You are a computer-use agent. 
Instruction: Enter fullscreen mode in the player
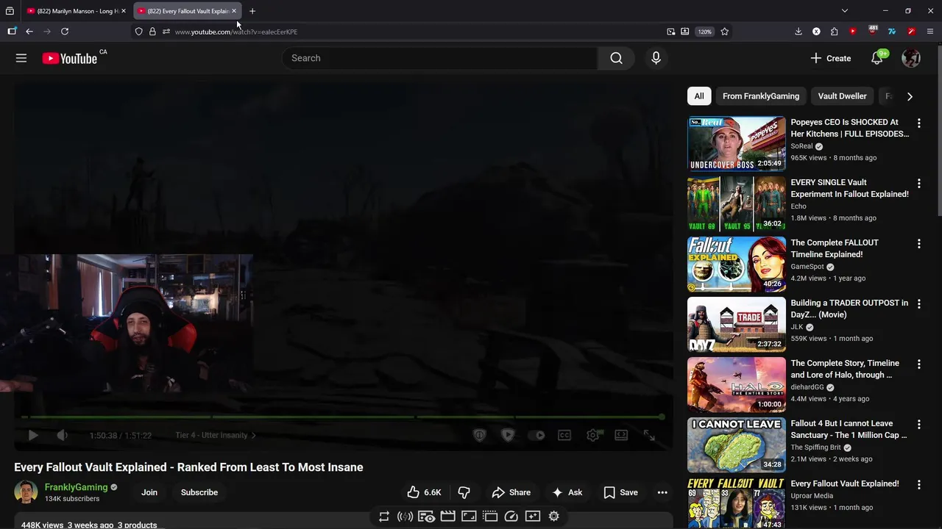tap(649, 435)
